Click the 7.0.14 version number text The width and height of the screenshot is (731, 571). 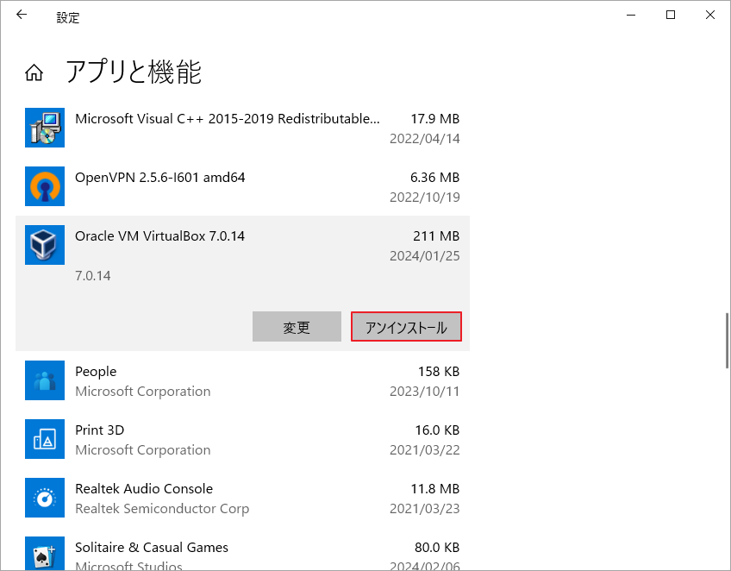tap(93, 276)
